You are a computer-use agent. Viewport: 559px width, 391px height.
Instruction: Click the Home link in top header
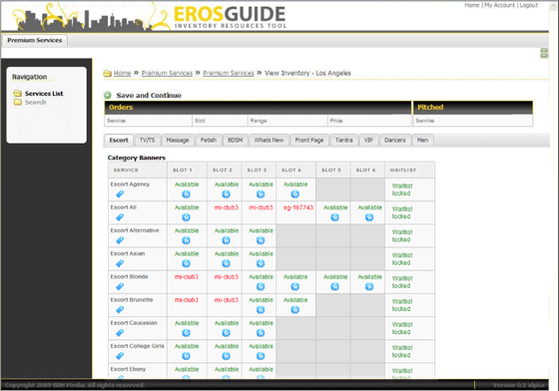[x=471, y=5]
